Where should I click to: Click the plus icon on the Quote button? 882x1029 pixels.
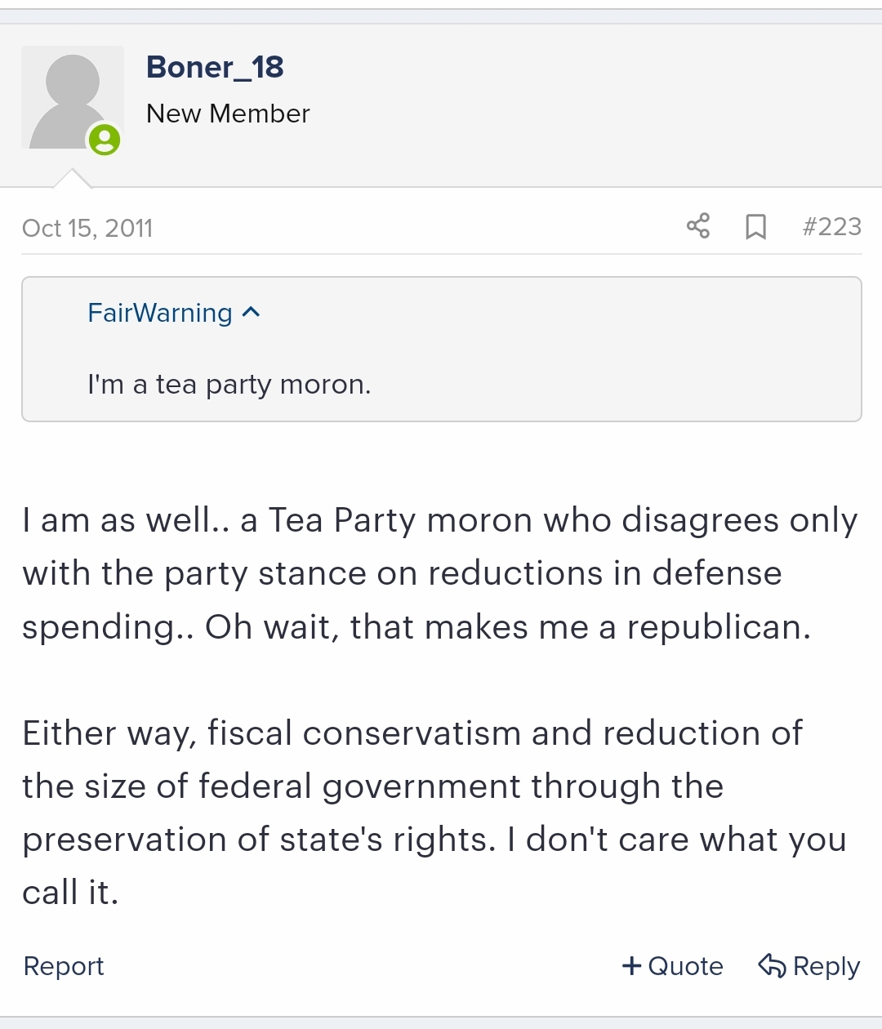pyautogui.click(x=631, y=966)
